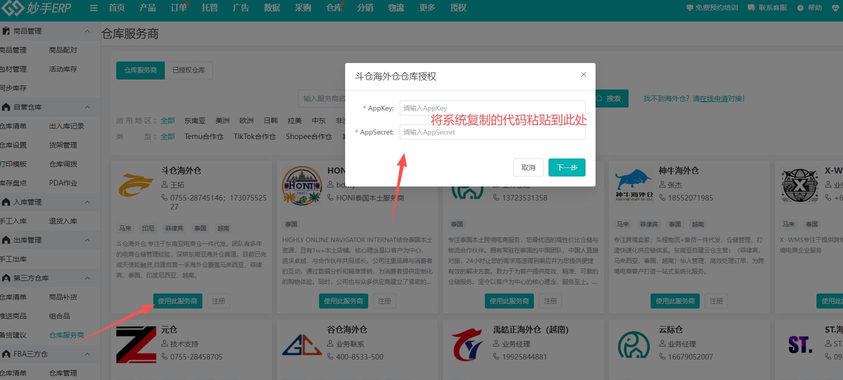
Task: Click the HONI logo thumbnail
Action: point(302,185)
